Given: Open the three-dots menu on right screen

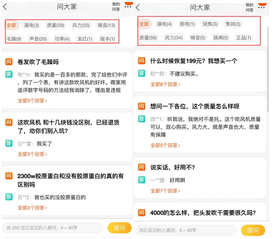Looking at the screenshot, I should (262, 7).
